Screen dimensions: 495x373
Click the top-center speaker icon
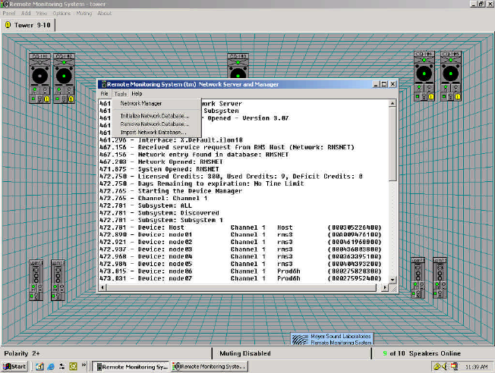(x=238, y=66)
